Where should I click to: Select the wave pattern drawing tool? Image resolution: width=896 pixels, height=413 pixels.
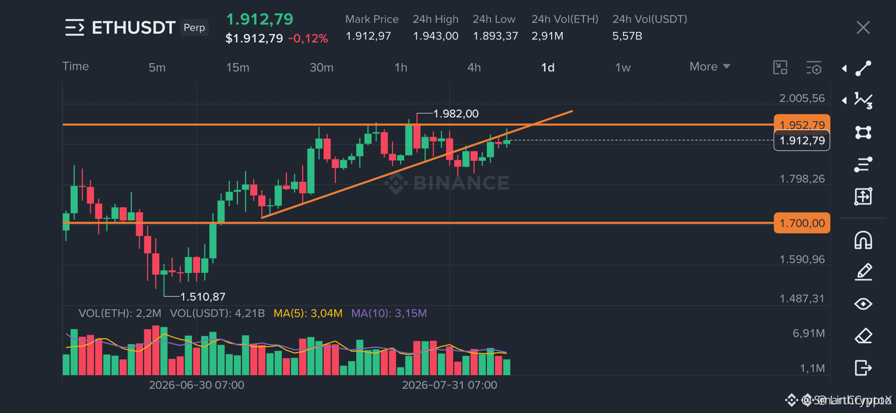863,100
